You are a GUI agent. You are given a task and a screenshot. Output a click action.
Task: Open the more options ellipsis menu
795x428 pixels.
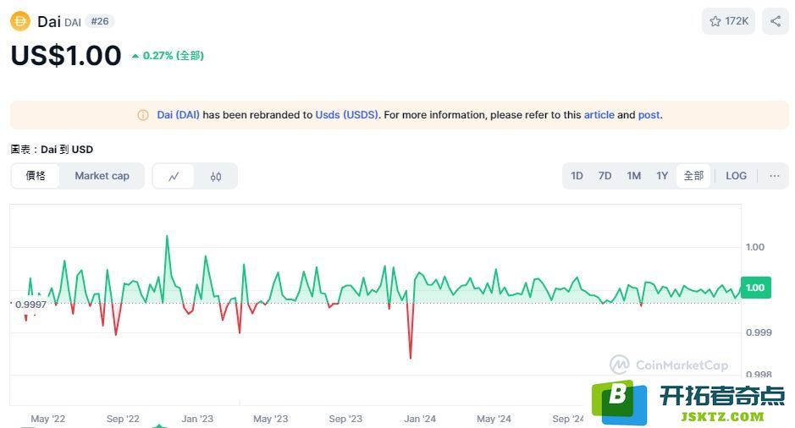click(x=774, y=176)
